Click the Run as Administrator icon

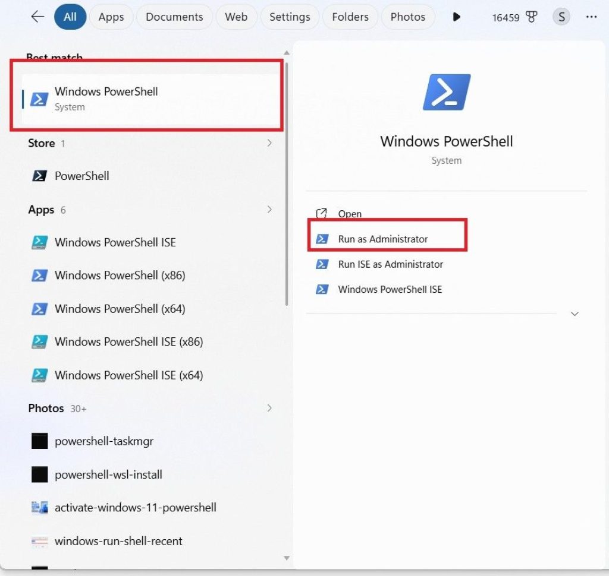coord(322,239)
